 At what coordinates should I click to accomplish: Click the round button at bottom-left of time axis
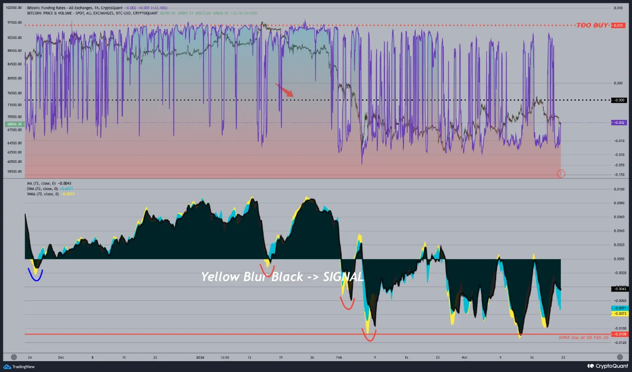click(x=14, y=357)
